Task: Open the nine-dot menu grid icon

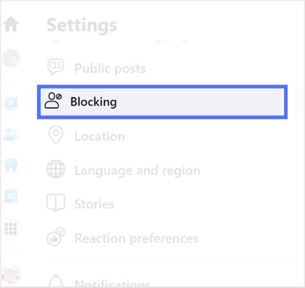Action: (11, 229)
